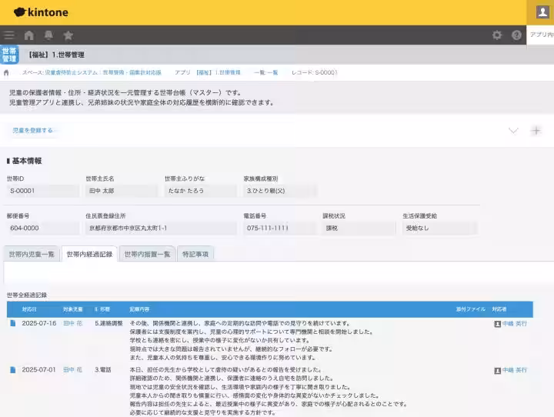Open 田中 花 link in 2025-07-01 row

72,369
